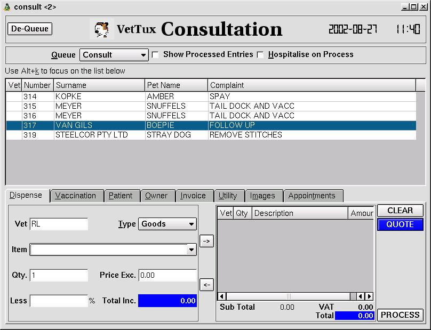Image resolution: width=431 pixels, height=330 pixels.
Task: Toggle Hospitalise on Process checkbox
Action: (x=260, y=55)
